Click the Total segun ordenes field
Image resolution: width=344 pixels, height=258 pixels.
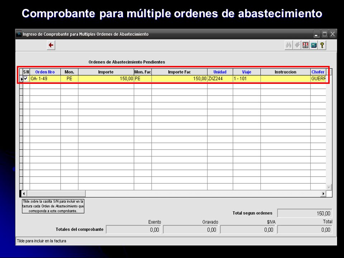(x=305, y=213)
